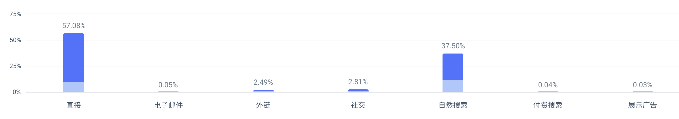679x119 pixels.
Task: Select the 外链 category label
Action: pyautogui.click(x=263, y=105)
